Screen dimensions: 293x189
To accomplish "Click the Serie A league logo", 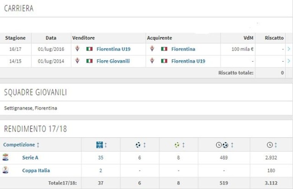I will 5,157.
